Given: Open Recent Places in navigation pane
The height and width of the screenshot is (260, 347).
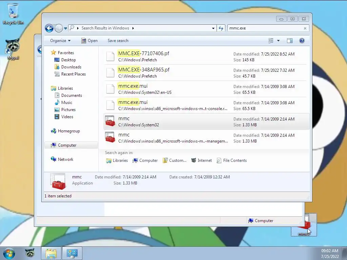Looking at the screenshot, I should tap(74, 74).
